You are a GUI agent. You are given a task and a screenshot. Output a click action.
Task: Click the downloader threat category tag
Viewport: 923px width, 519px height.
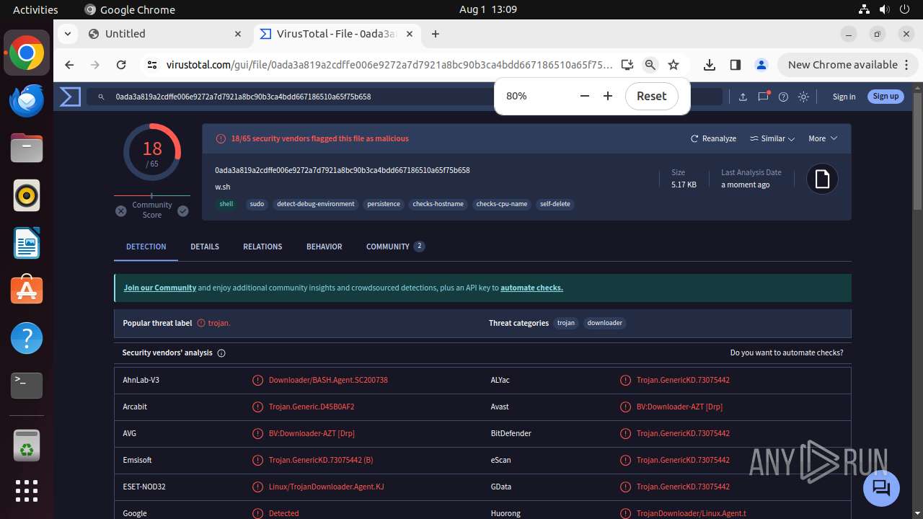point(605,323)
